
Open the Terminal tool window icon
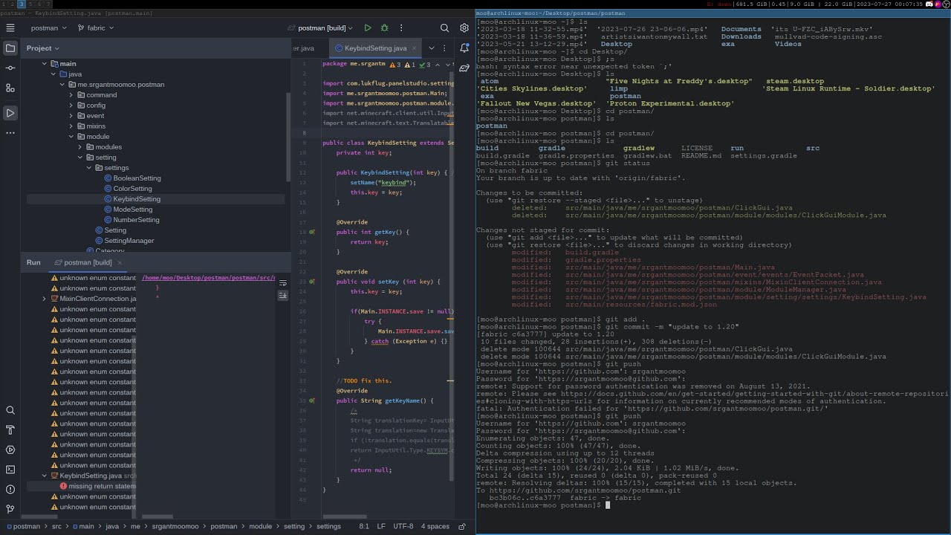pyautogui.click(x=10, y=470)
